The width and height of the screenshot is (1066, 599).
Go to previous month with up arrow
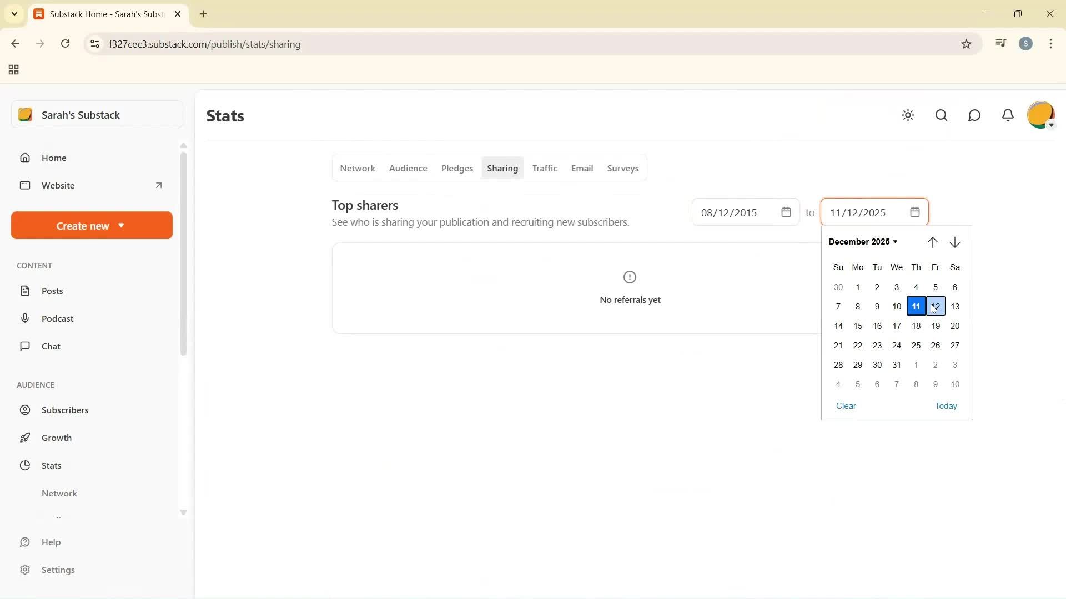(x=932, y=242)
